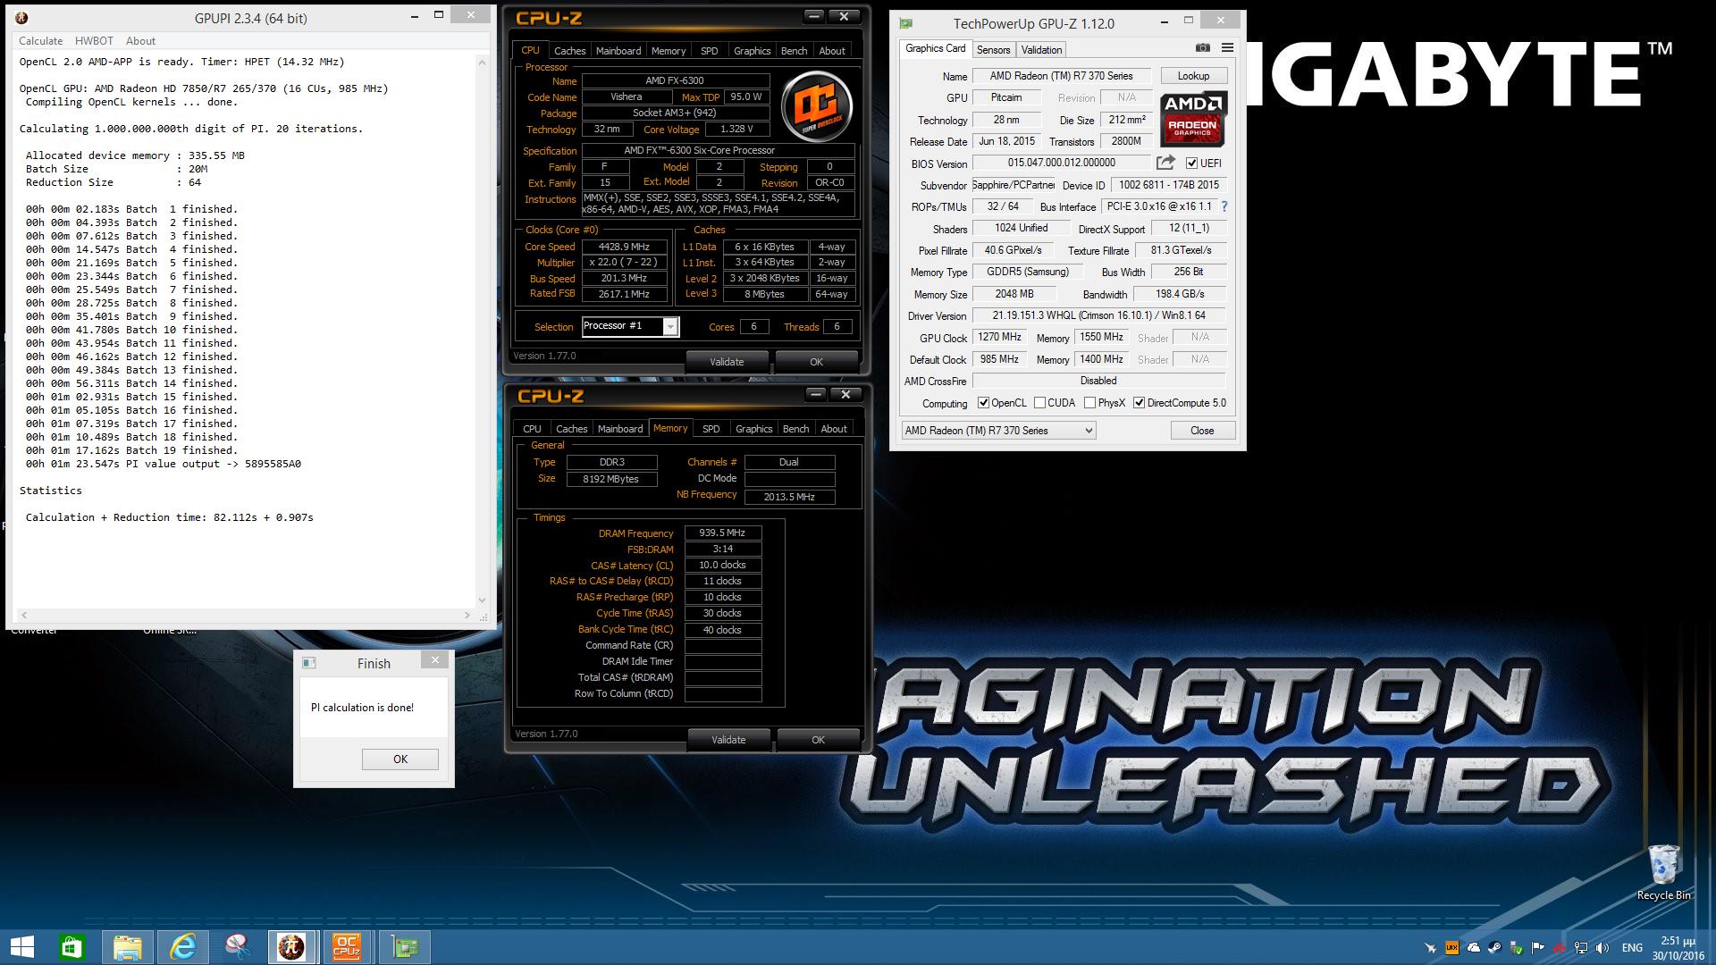The width and height of the screenshot is (1716, 965).
Task: Switch to GPUPI via taskbar pi icon
Action: (291, 946)
